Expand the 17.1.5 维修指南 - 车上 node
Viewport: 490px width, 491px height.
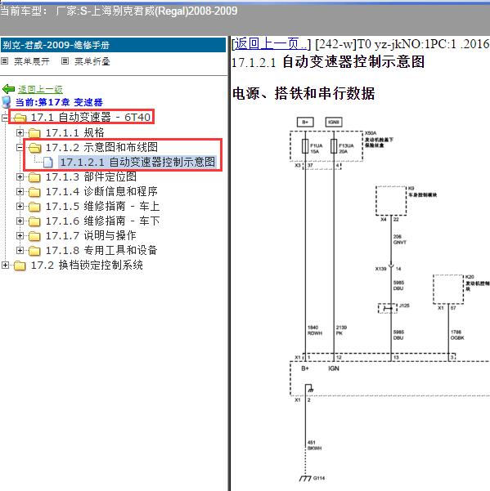click(x=20, y=207)
